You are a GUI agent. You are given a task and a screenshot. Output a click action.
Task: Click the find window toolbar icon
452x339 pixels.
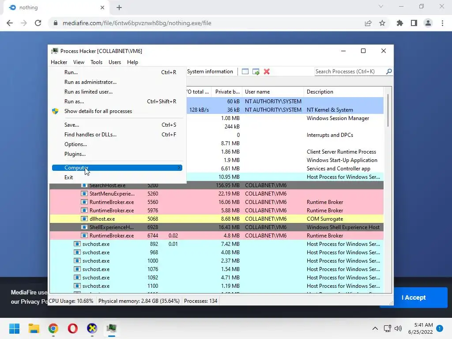[x=245, y=72]
